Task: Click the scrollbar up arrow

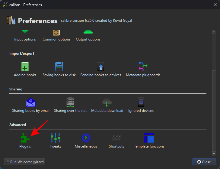Action: 214,32
